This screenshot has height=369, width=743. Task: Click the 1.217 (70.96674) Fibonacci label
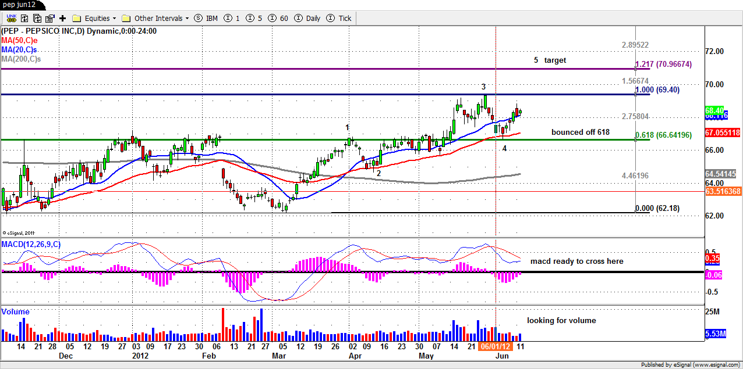coord(664,65)
